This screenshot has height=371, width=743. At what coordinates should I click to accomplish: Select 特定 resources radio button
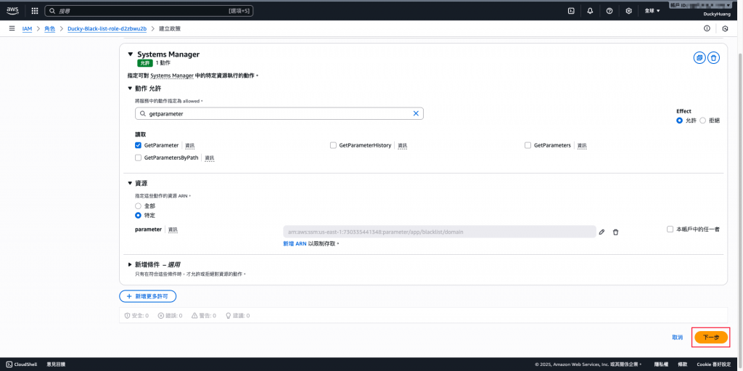139,215
